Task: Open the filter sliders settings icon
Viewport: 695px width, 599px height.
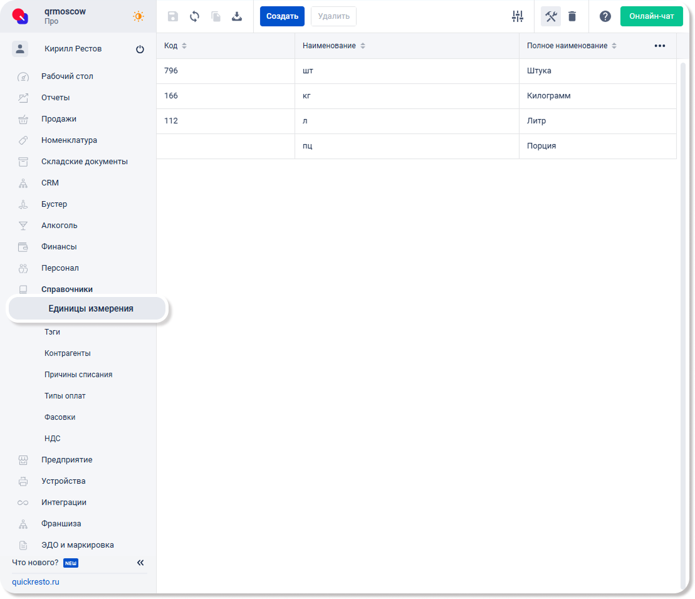Action: pos(517,17)
